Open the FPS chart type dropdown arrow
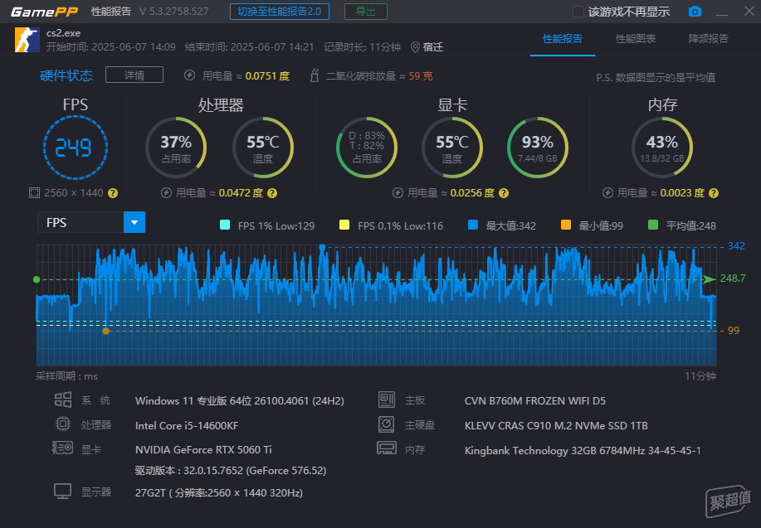 pos(134,222)
